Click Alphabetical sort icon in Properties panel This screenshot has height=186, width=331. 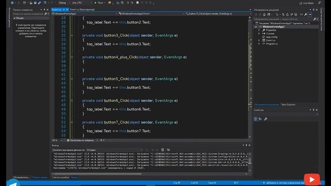(x=260, y=119)
